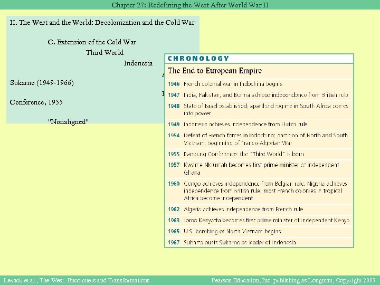This screenshot has width=380, height=285.
Task: Click 'C. Extension of the Cold War'
Action: point(92,42)
